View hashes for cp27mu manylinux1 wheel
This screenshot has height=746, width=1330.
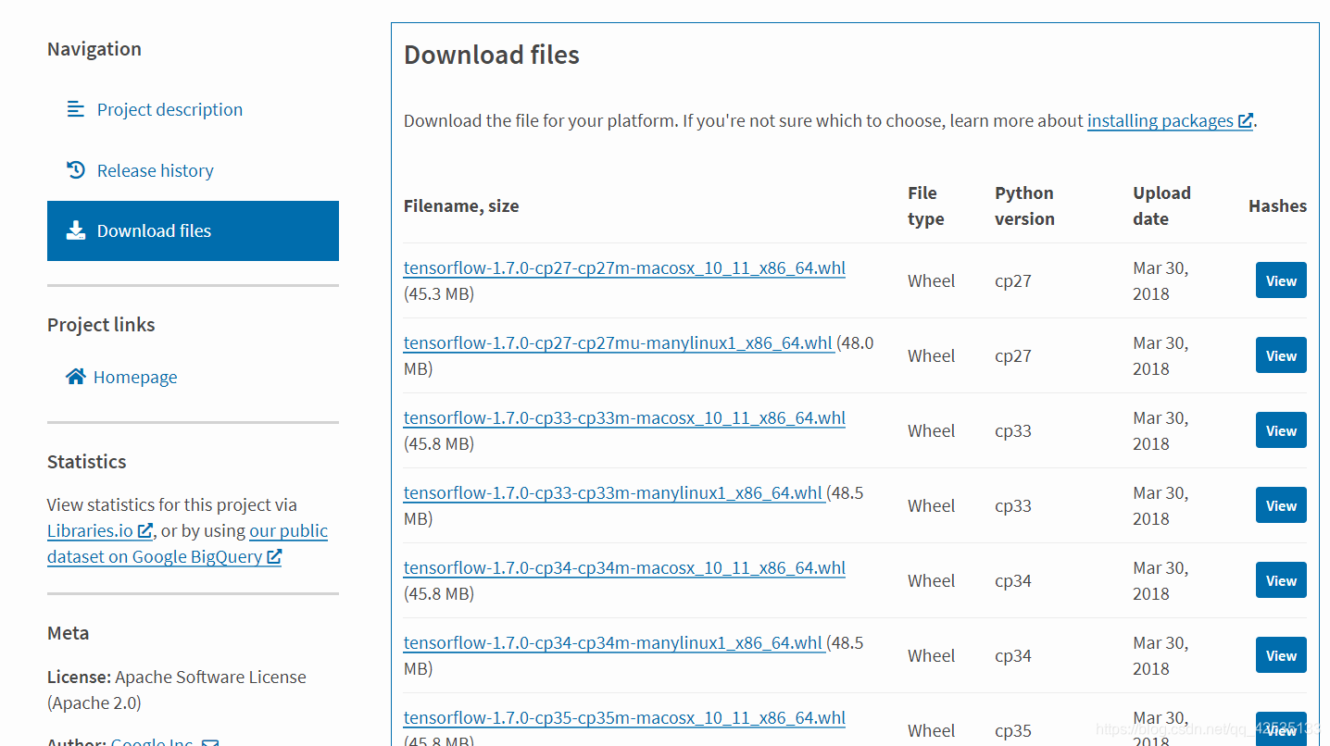pyautogui.click(x=1281, y=355)
